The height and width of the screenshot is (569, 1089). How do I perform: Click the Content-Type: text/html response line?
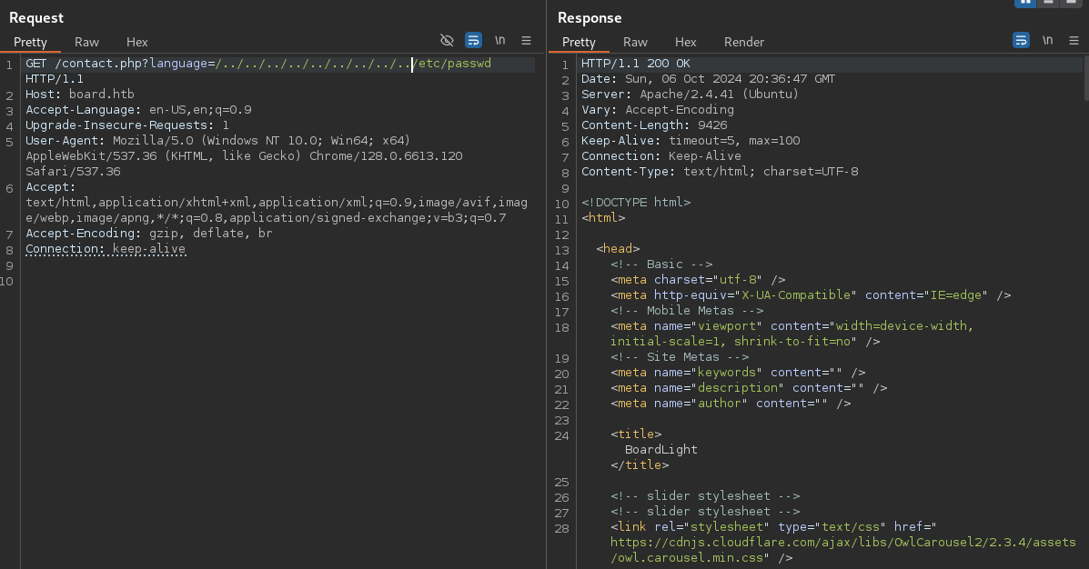(x=720, y=172)
